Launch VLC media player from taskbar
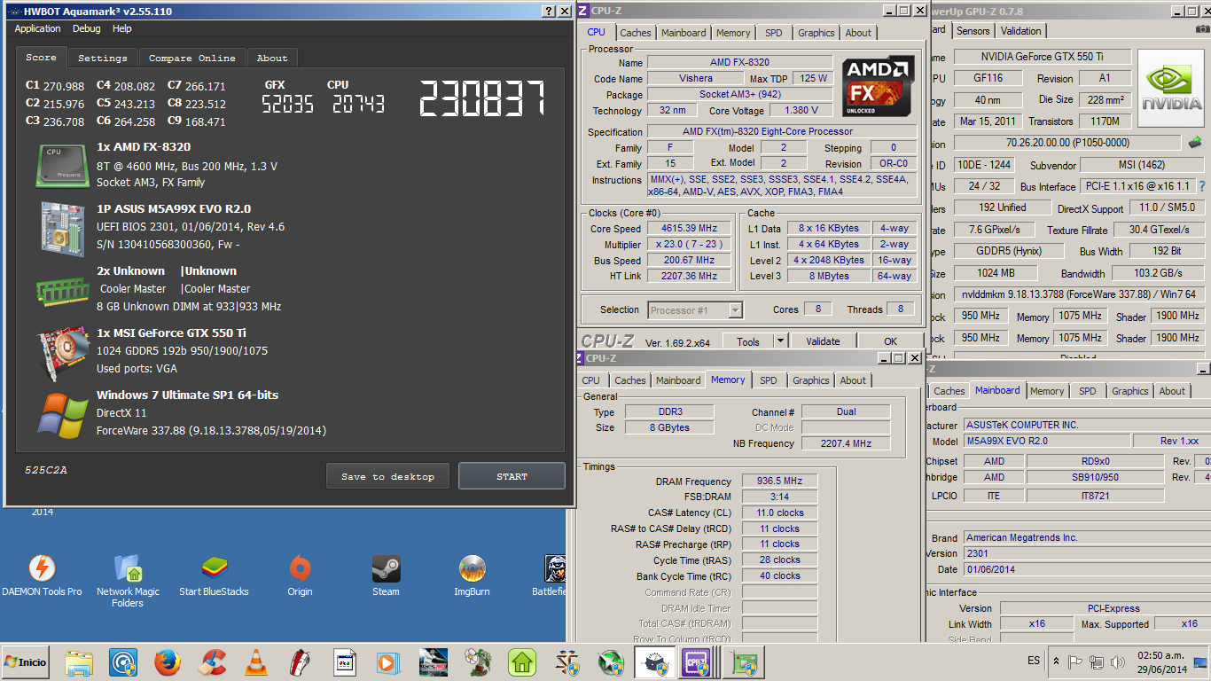This screenshot has height=681, width=1211. tap(256, 662)
